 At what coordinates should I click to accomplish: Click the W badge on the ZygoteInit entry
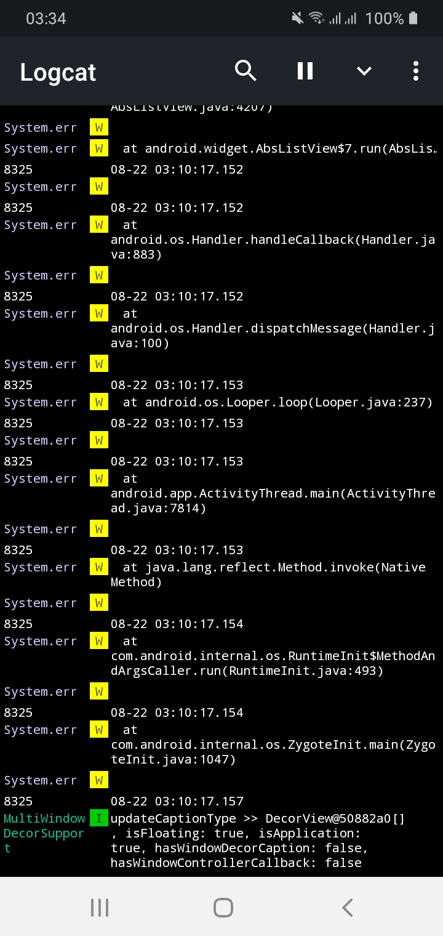click(x=98, y=730)
